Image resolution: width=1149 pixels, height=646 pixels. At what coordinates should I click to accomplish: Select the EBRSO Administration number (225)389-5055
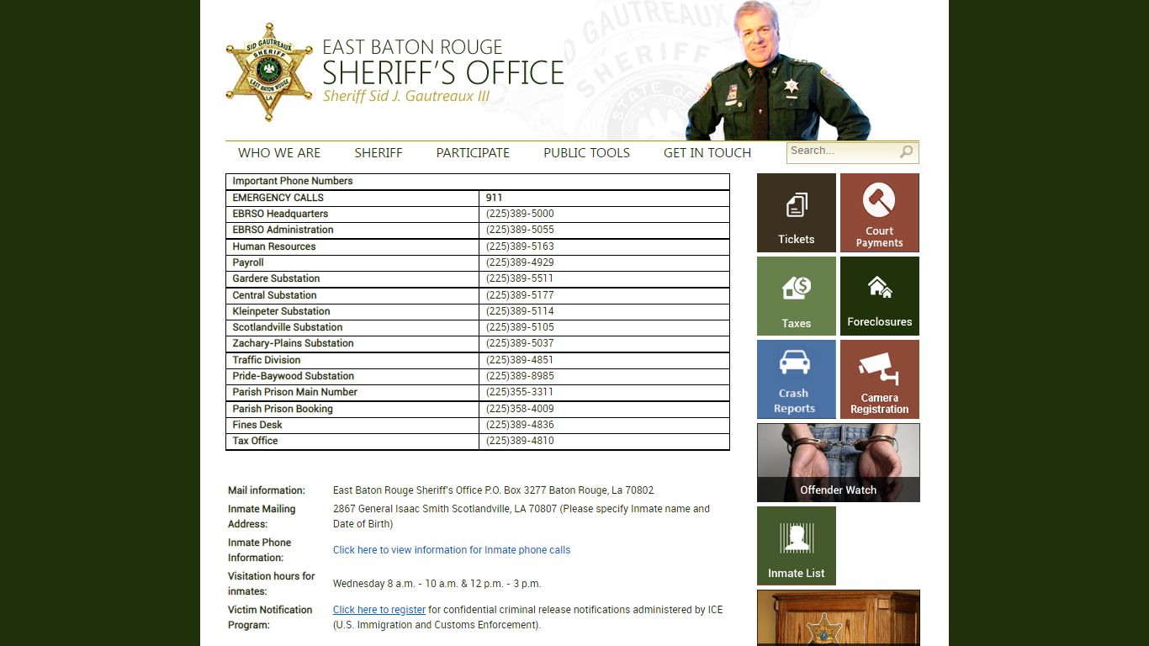tap(520, 230)
